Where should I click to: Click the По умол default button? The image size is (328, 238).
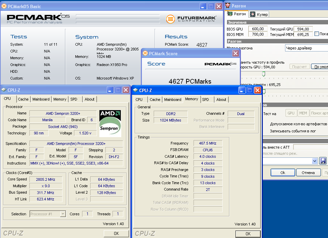320,67
